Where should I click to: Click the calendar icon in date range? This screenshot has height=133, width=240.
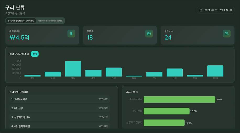tap(201, 10)
